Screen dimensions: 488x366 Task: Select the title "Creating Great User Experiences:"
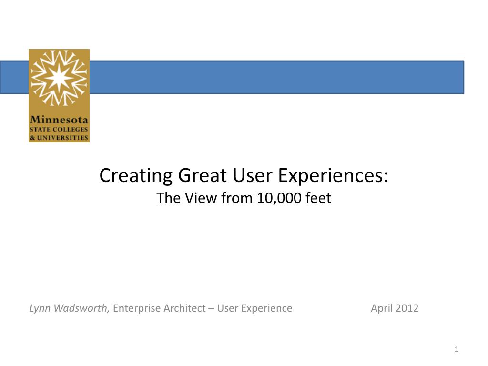tap(244, 175)
